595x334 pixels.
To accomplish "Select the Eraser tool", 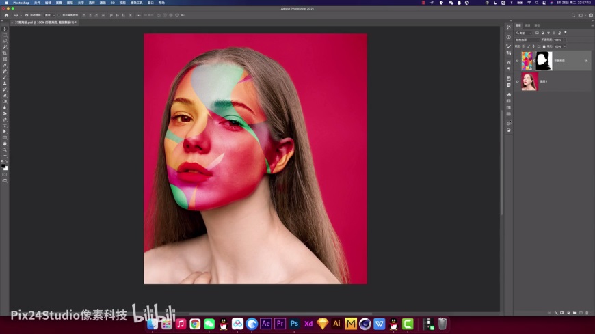I will coord(5,96).
